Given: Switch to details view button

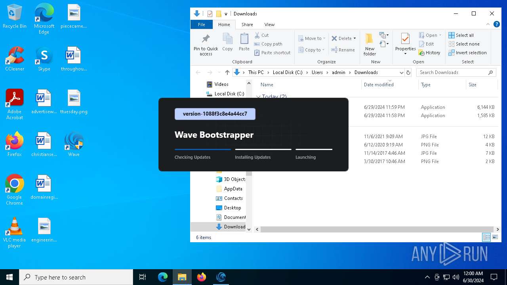Looking at the screenshot, I should [486, 237].
